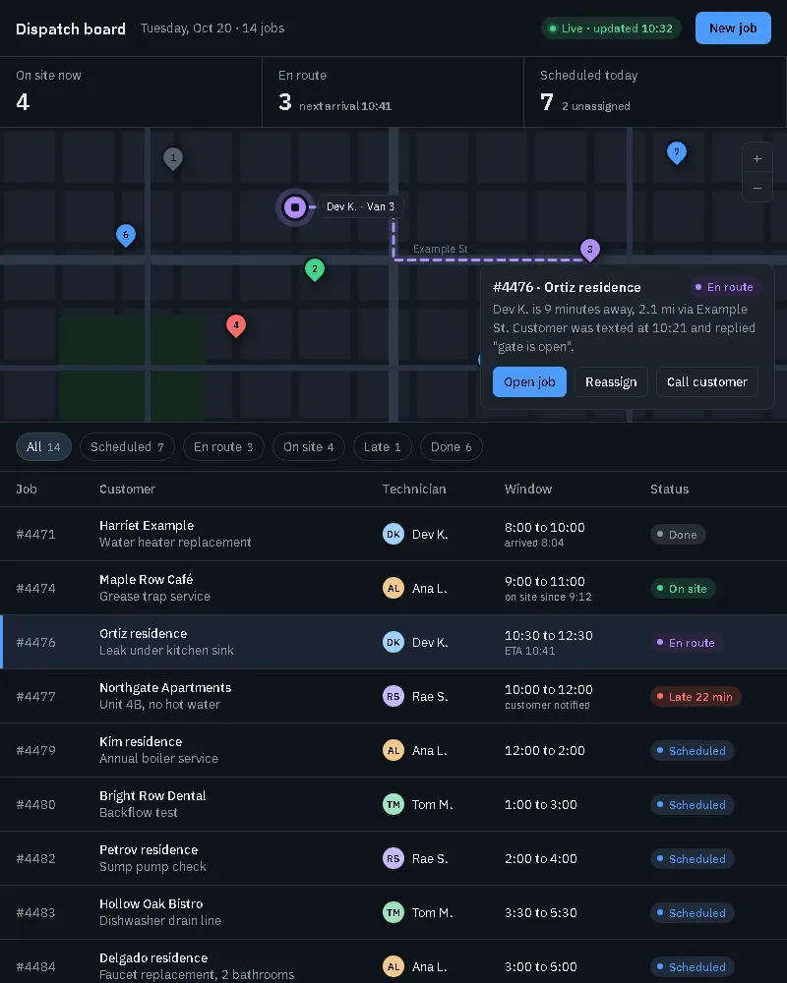The image size is (787, 983).
Task: Select Harriet Example customer name
Action: (147, 525)
